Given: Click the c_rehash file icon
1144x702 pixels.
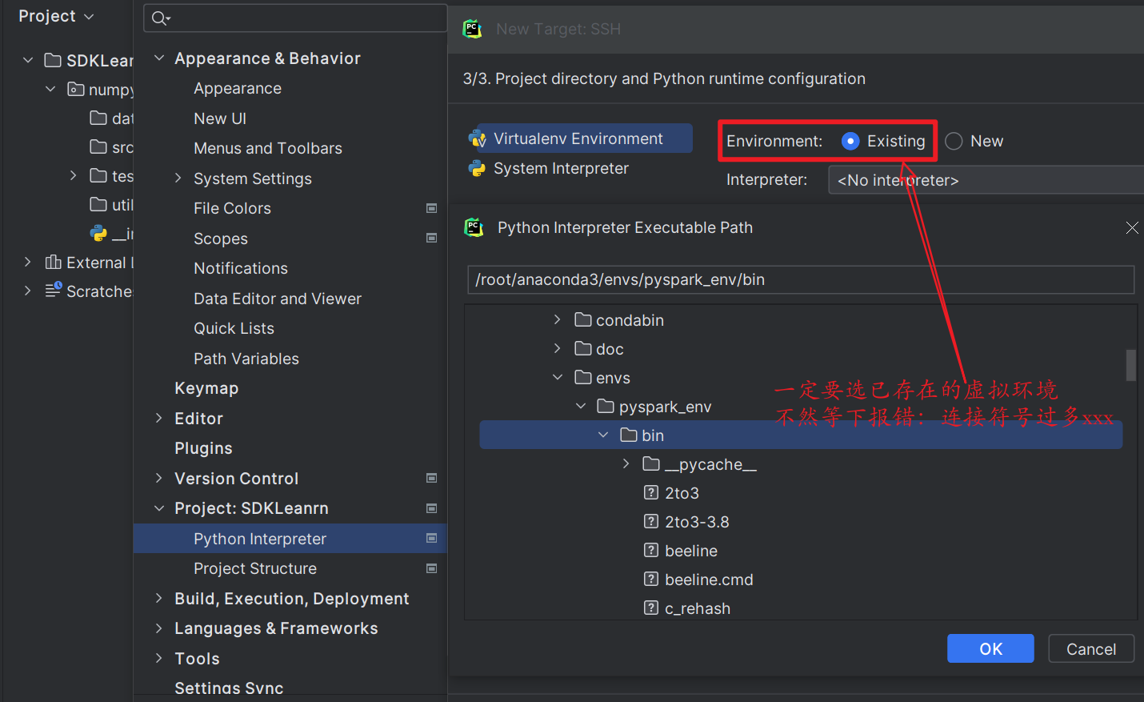Looking at the screenshot, I should click(651, 608).
